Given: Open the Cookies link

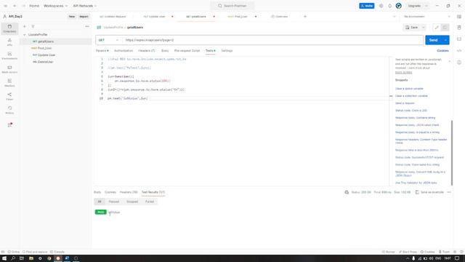Looking at the screenshot, I should tap(442, 51).
